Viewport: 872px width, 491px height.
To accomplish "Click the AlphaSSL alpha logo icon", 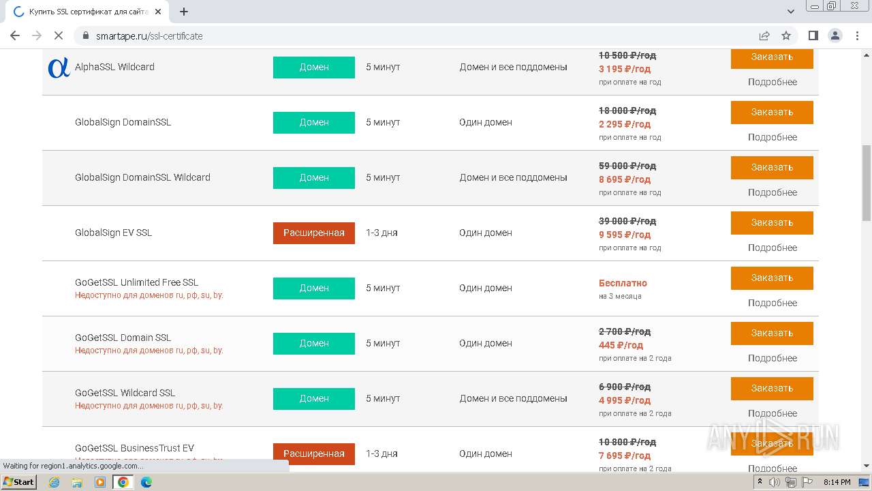I will pos(59,68).
